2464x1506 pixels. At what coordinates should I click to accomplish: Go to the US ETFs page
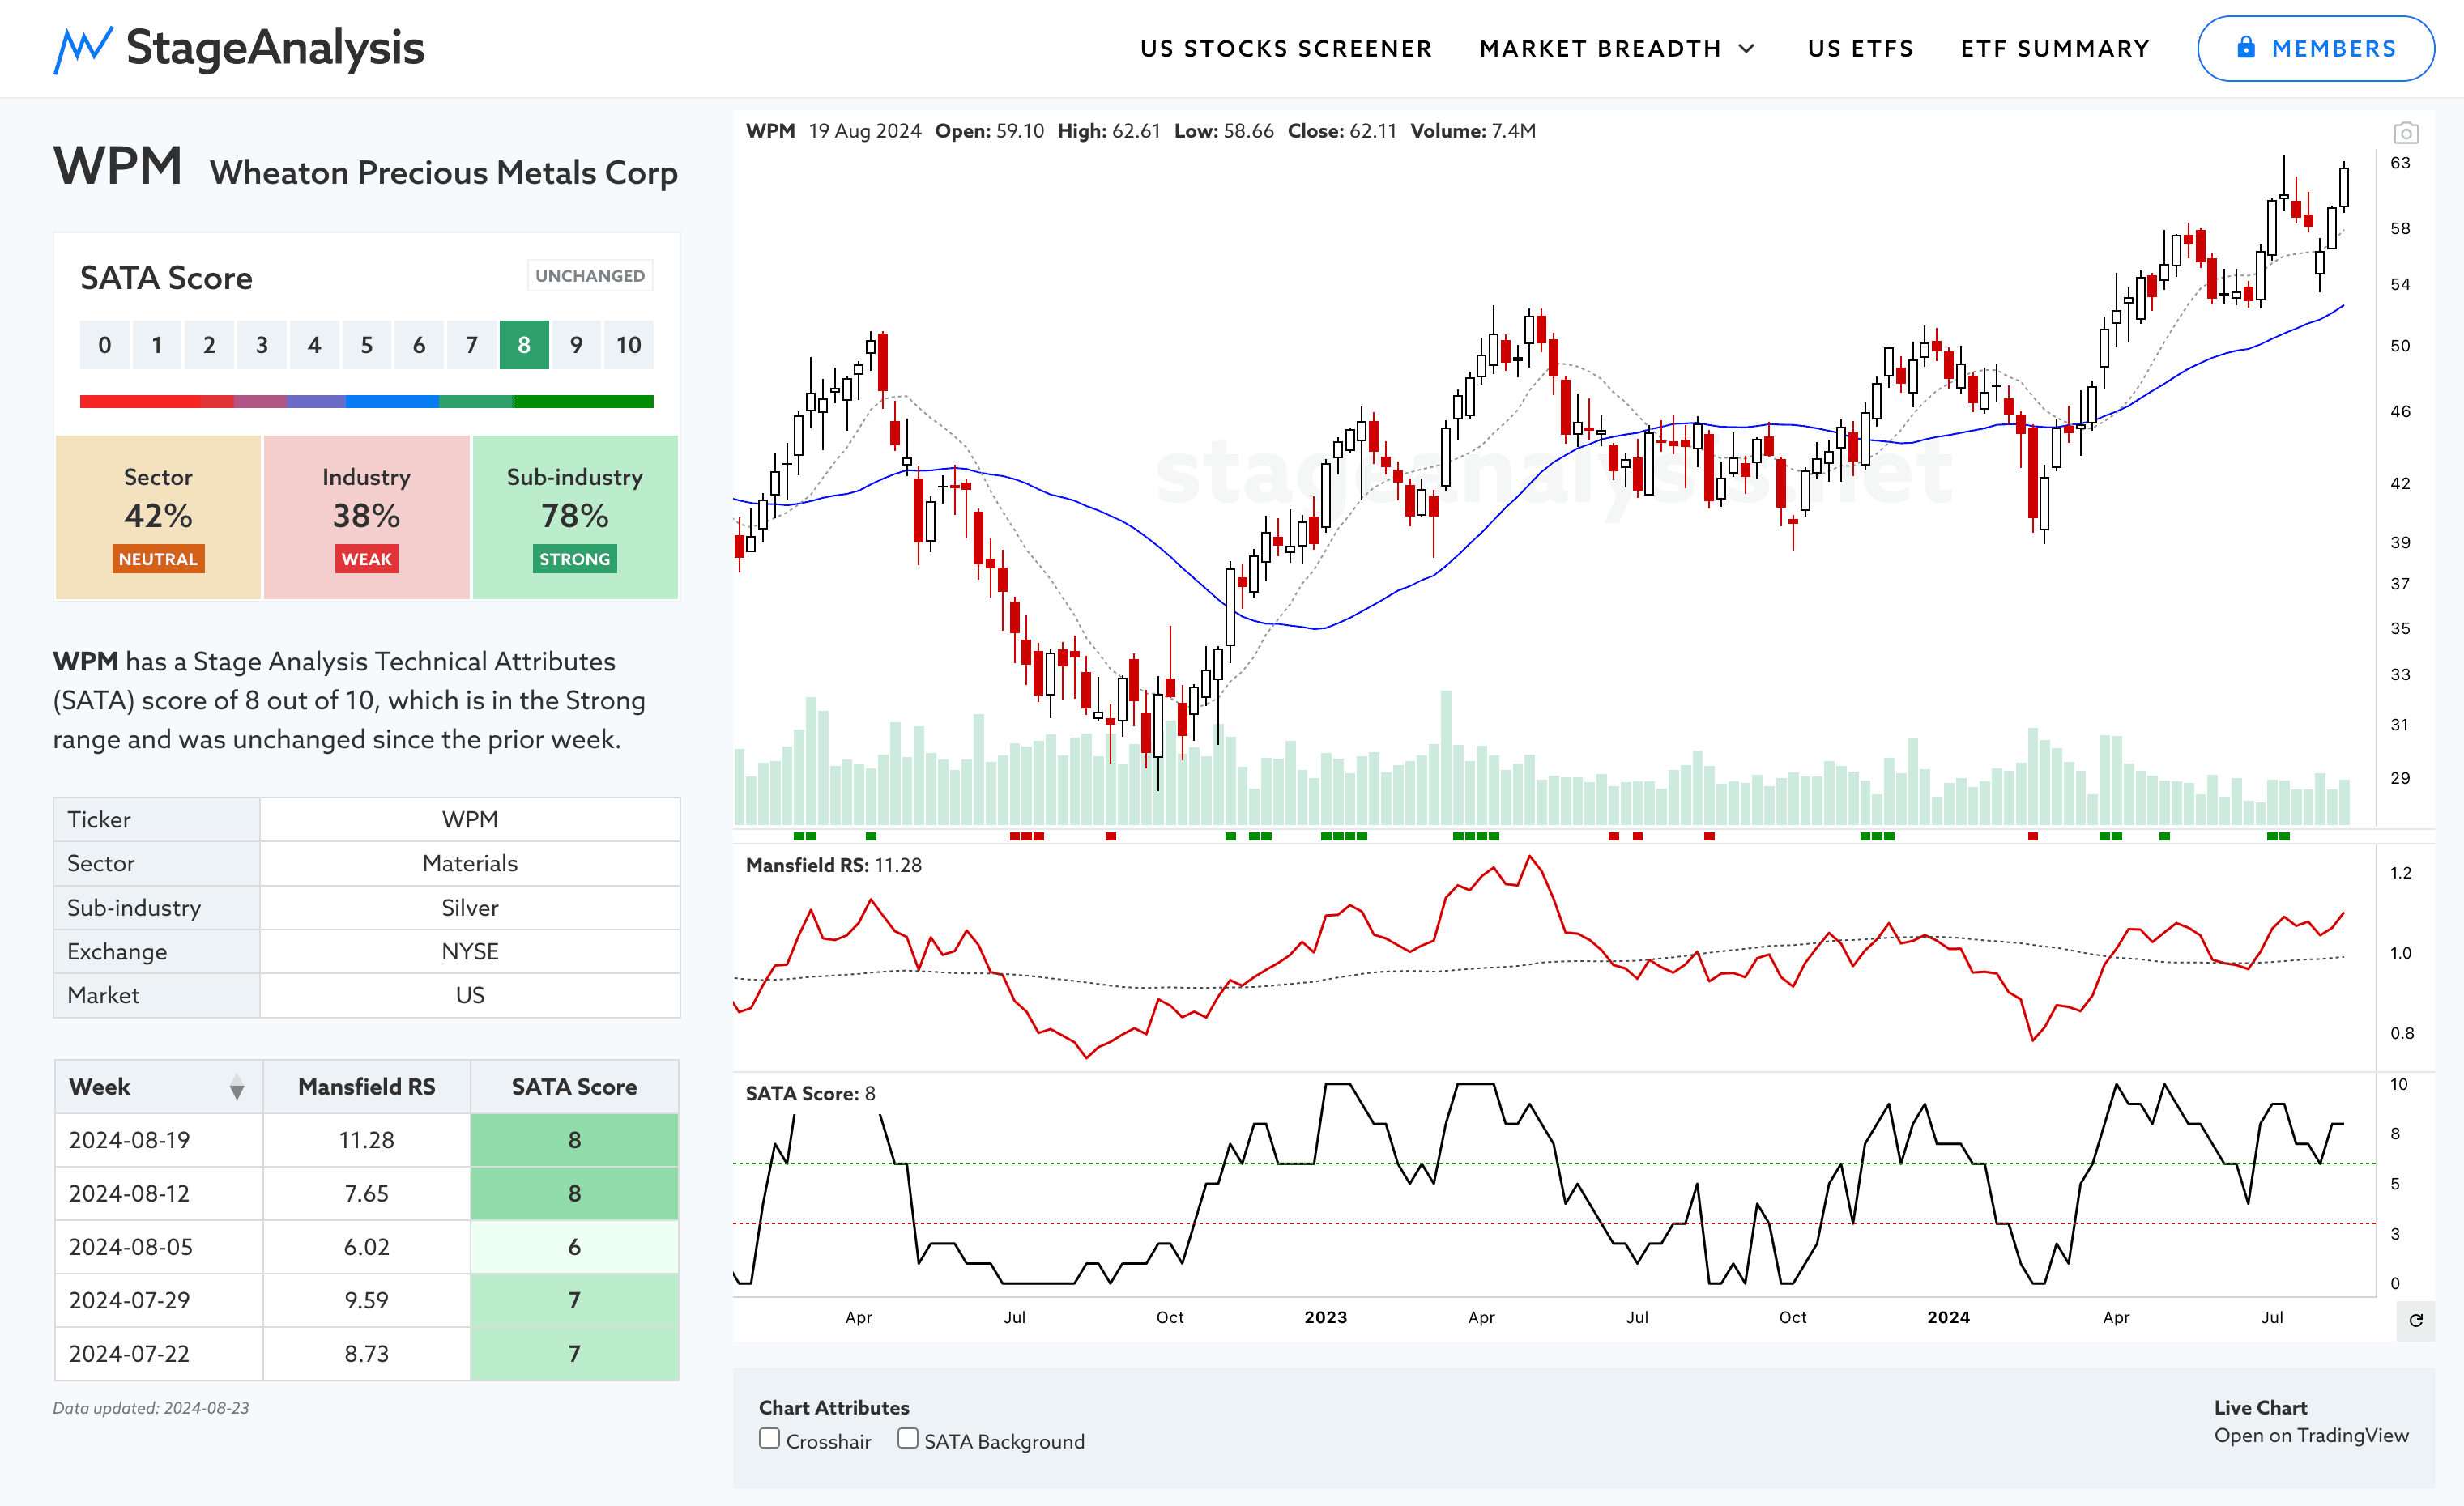[1860, 49]
